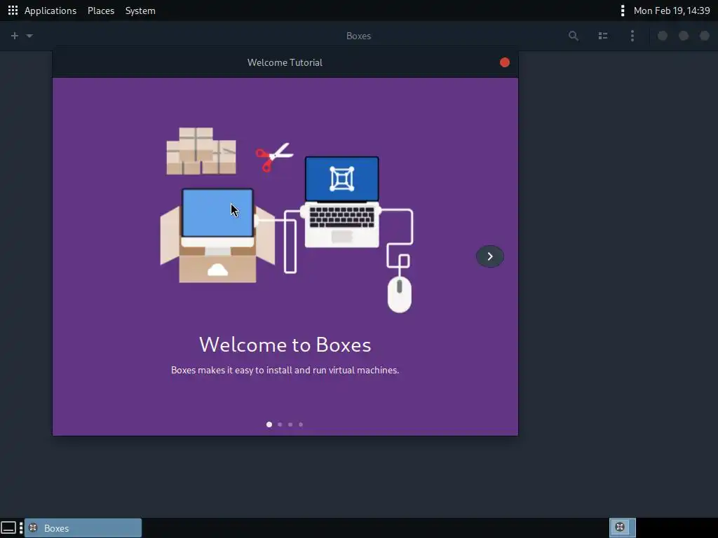Viewport: 718px width, 538px height.
Task: Click the plus icon to add a box
Action: (15, 36)
